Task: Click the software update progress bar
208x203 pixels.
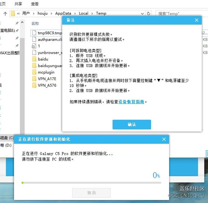Action: click(92, 183)
